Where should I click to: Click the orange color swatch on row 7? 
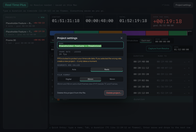pos(58,99)
